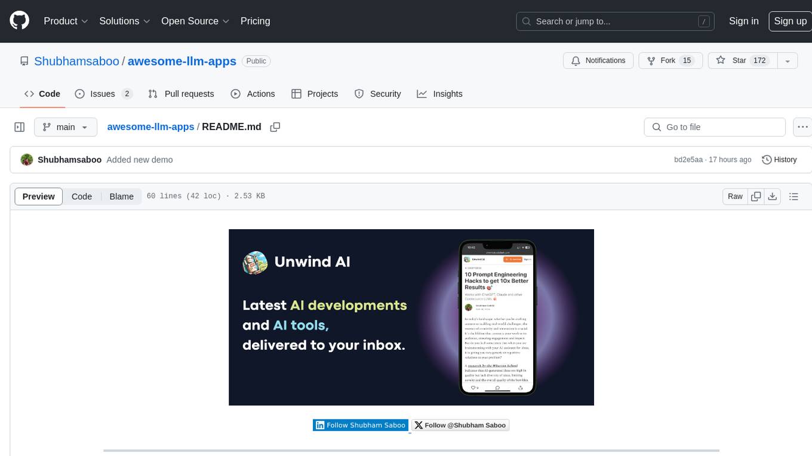Open the README outline list icon
This screenshot has width=812, height=456.
tap(793, 196)
